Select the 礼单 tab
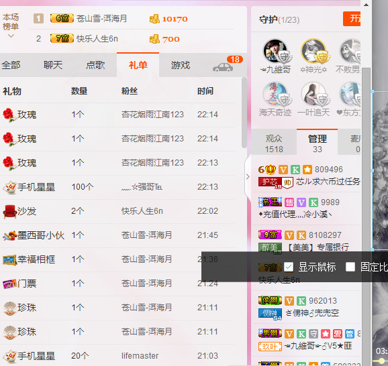The width and height of the screenshot is (388, 366). click(138, 65)
